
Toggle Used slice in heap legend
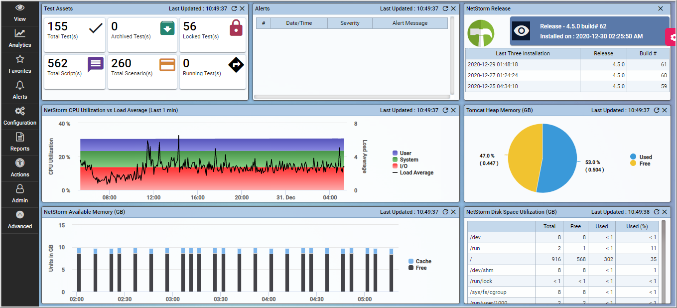click(x=641, y=156)
